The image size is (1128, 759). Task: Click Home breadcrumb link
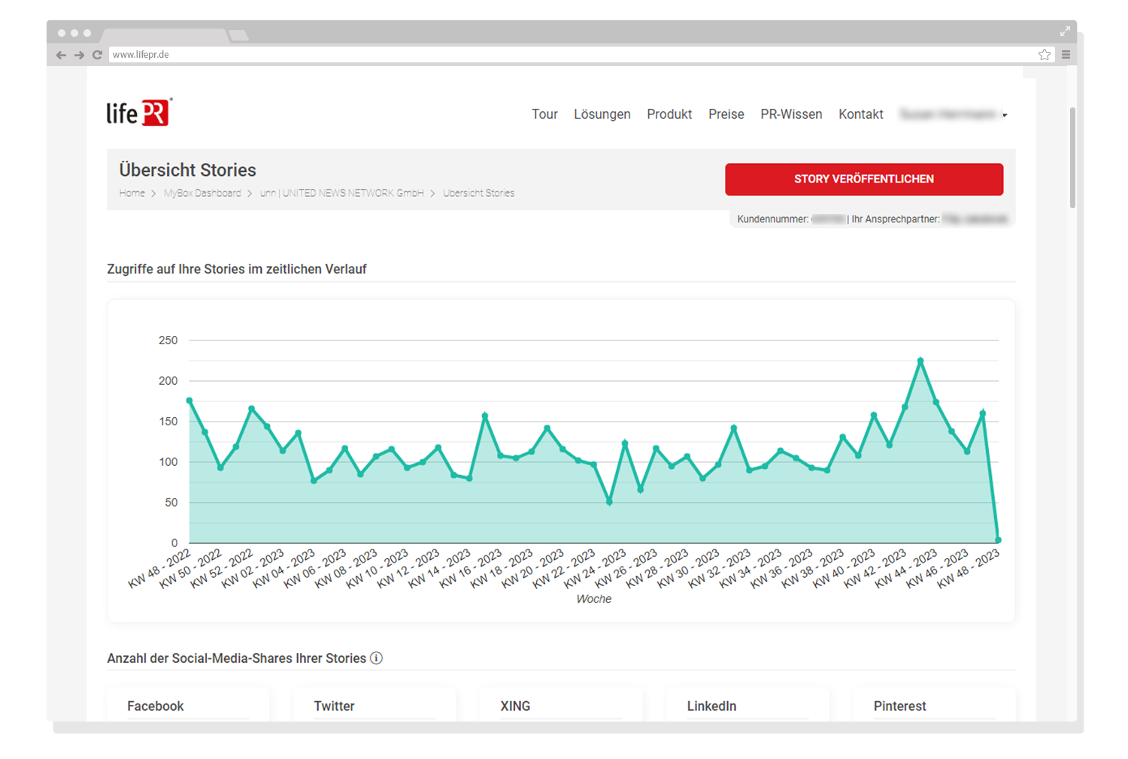pos(132,193)
